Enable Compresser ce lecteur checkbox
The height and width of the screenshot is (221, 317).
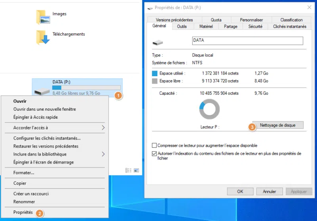[154, 145]
